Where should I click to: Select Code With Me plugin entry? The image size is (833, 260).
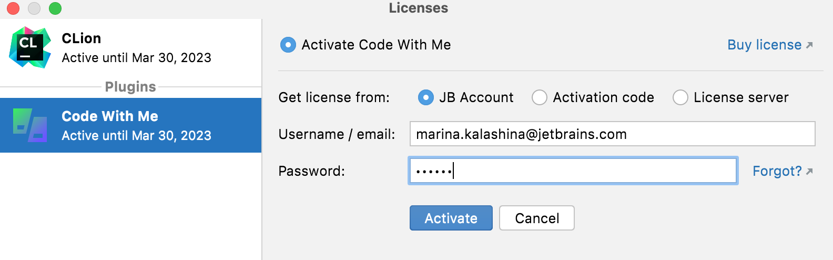[x=136, y=125]
